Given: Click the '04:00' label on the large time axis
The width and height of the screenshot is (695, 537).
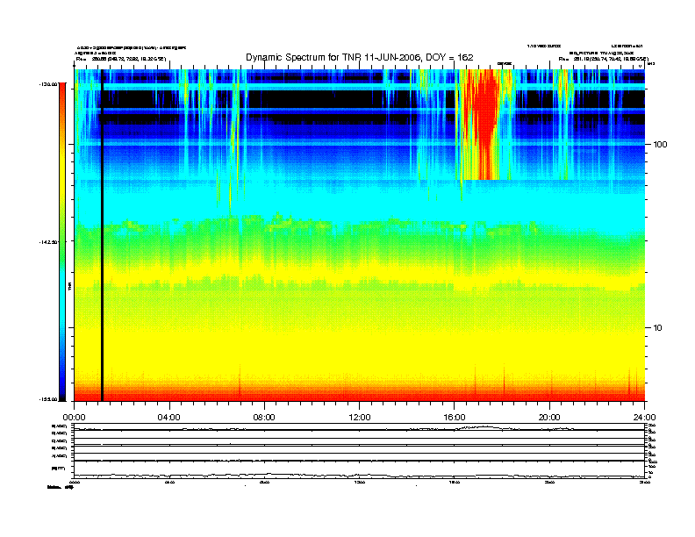Looking at the screenshot, I should (x=169, y=418).
